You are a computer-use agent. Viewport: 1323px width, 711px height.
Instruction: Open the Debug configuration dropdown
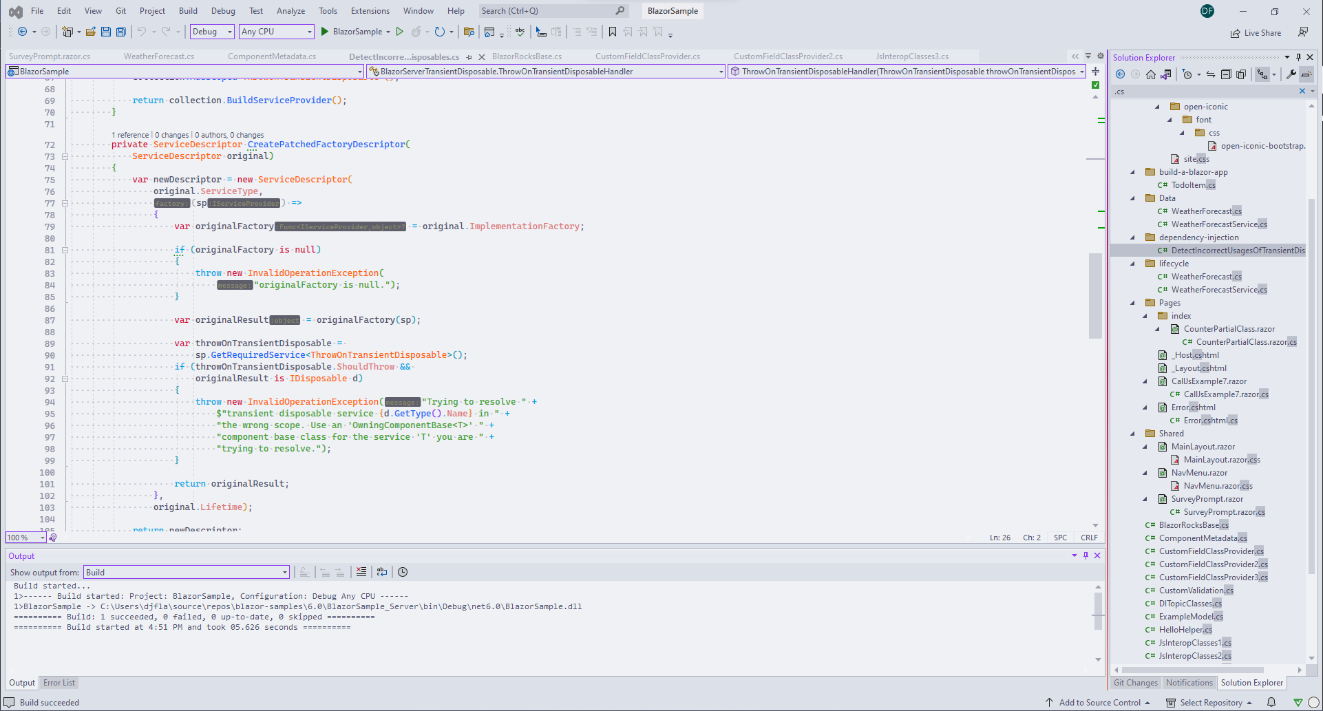[212, 32]
